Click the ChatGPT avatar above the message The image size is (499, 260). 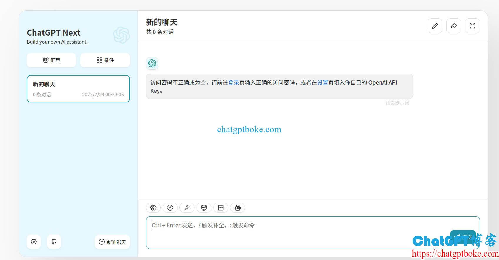(152, 63)
